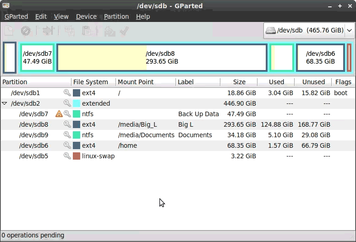Click the linux-swap color swatch for /dev/sdb5
356x242 pixels.
point(77,156)
